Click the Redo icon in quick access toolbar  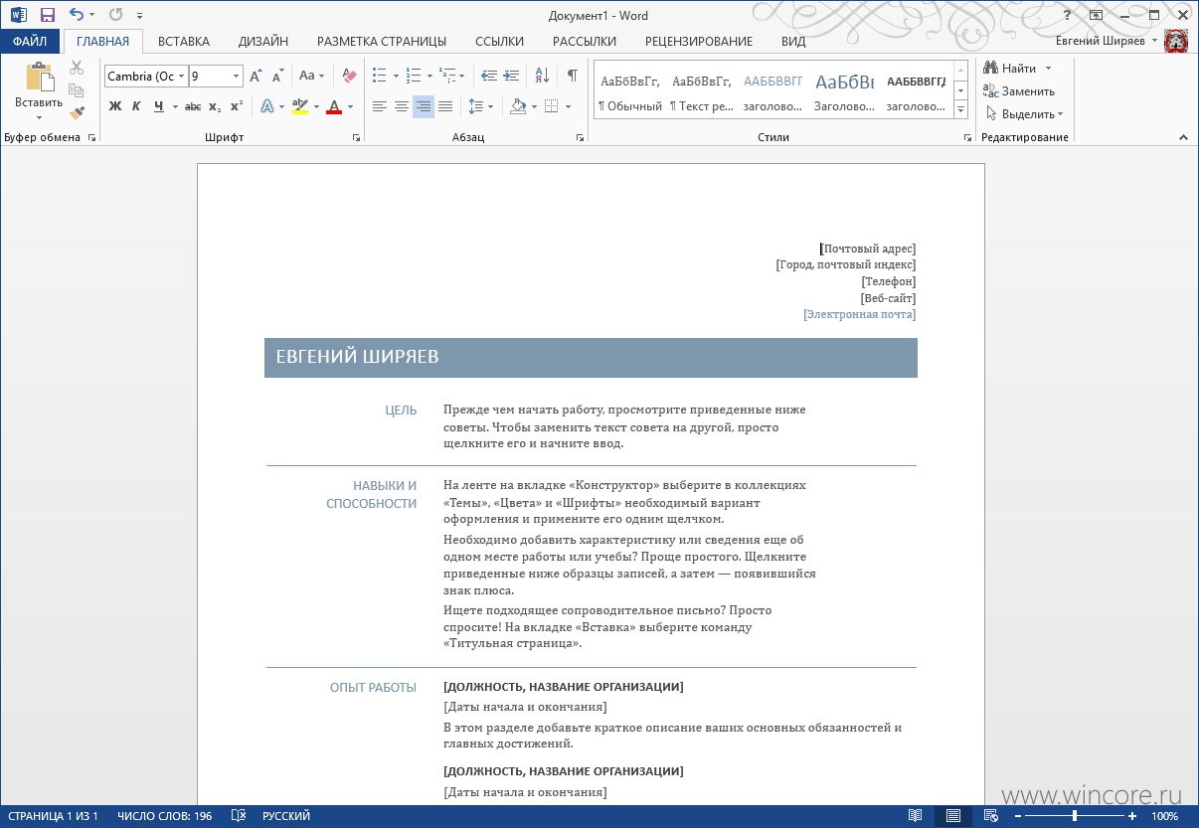coord(115,15)
